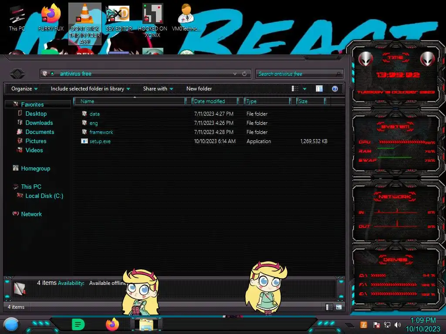Open HOOKED ON XONIX desktop shortcut

click(x=152, y=21)
